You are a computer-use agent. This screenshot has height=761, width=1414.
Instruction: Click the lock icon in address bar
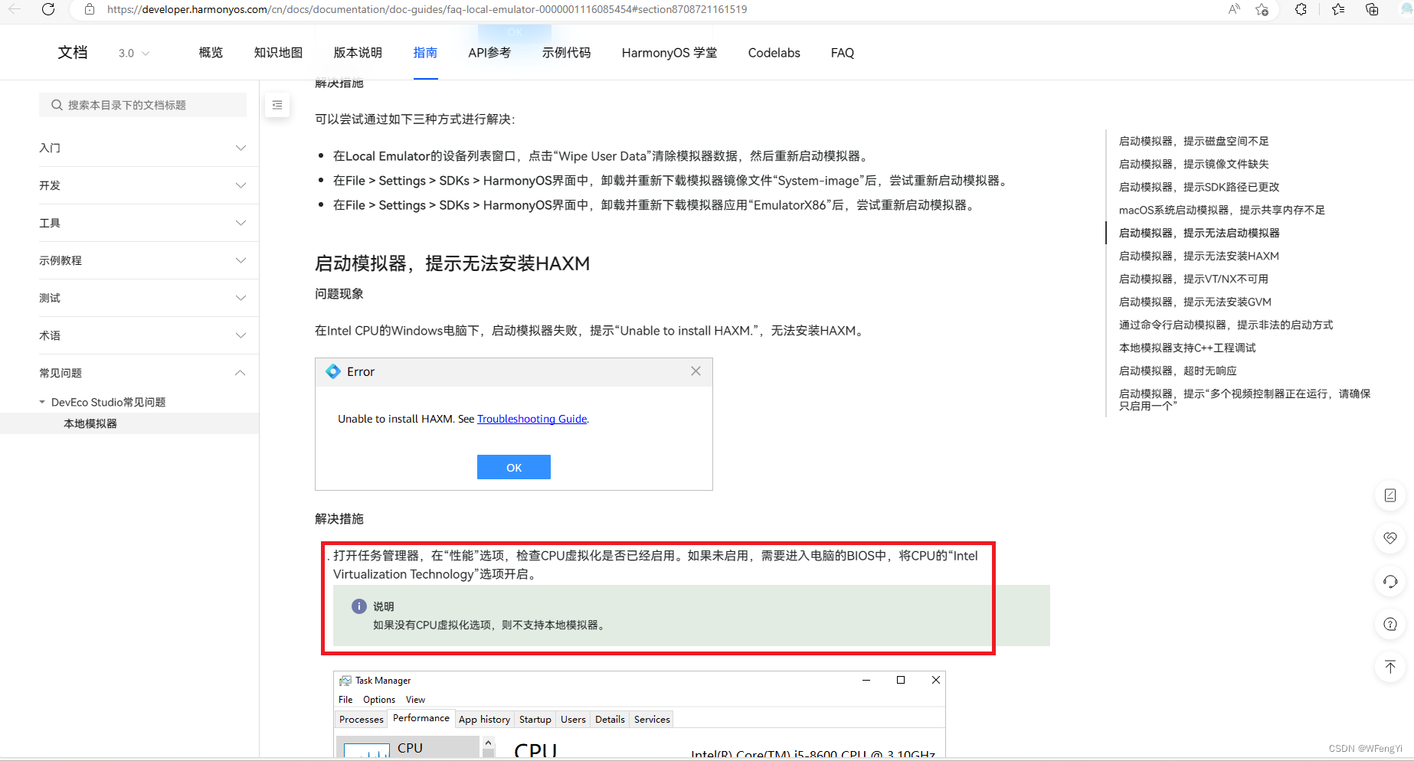(x=90, y=9)
